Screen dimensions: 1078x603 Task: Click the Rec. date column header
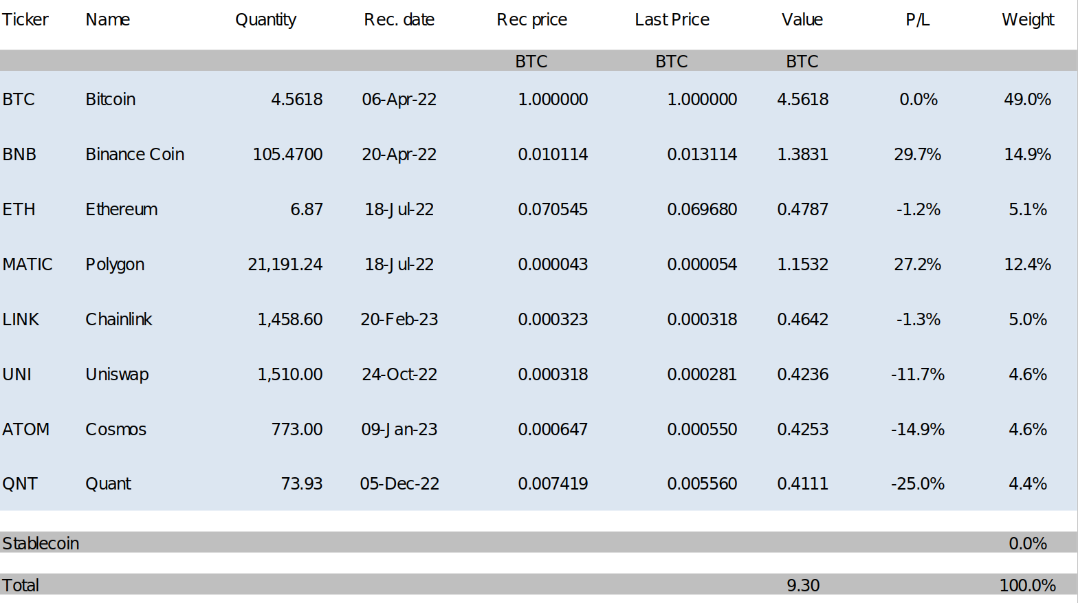click(399, 20)
